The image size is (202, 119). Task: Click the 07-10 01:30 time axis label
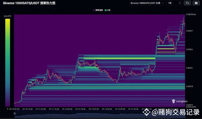point(14,109)
